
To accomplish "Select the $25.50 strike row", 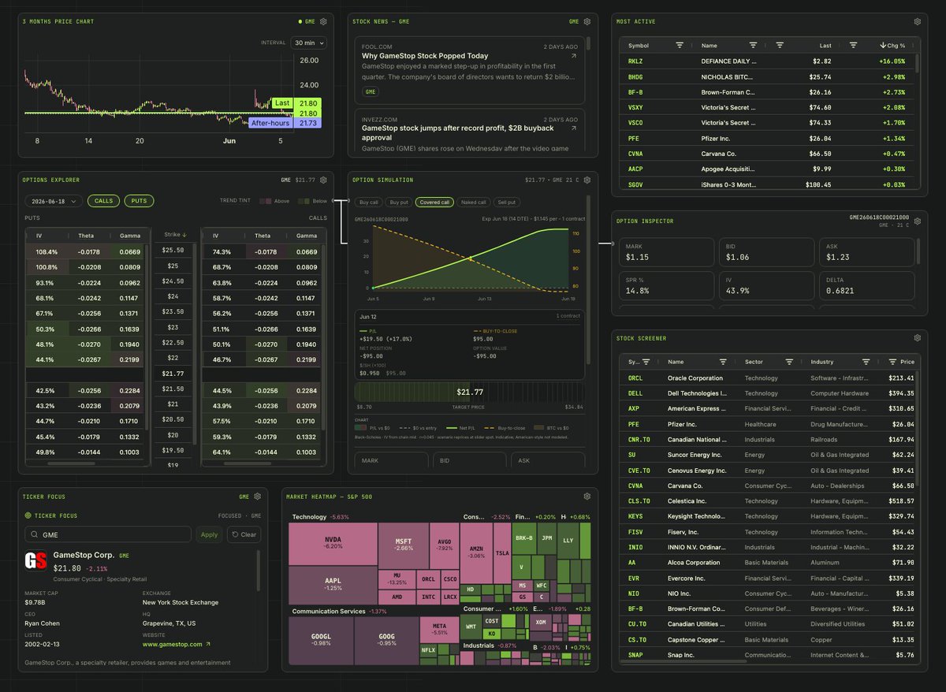I will coord(172,250).
